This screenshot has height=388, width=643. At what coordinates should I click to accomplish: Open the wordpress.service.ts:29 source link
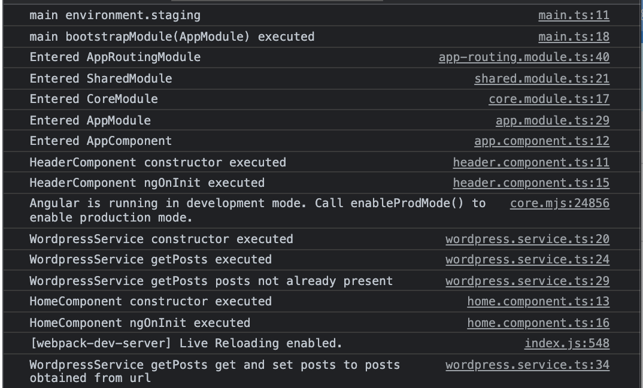[x=527, y=281]
